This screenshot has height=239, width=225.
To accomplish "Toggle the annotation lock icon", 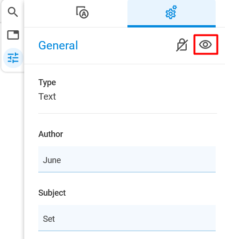I will [182, 45].
